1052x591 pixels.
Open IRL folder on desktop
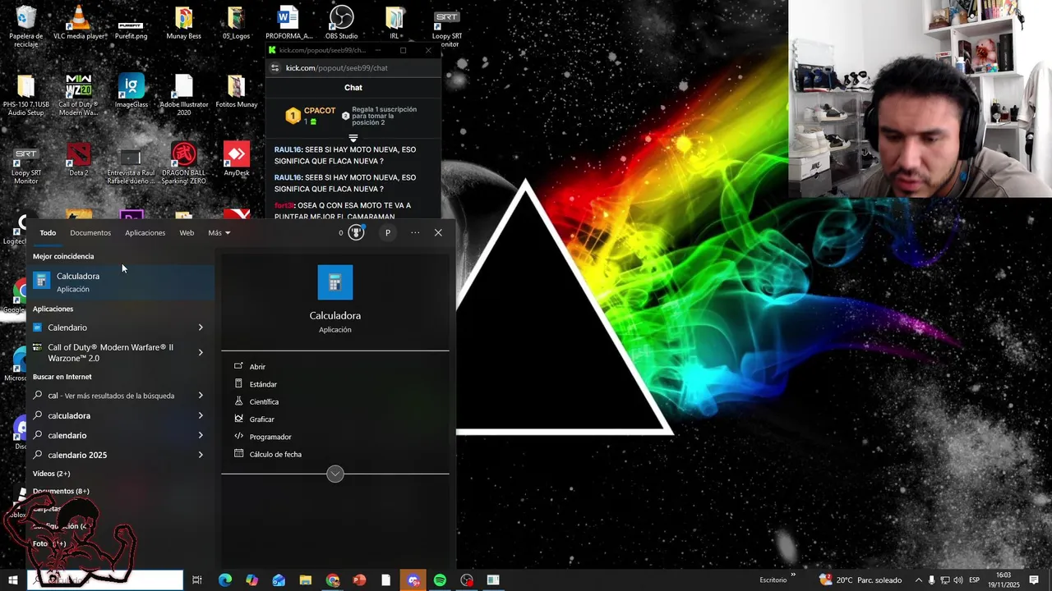point(394,24)
